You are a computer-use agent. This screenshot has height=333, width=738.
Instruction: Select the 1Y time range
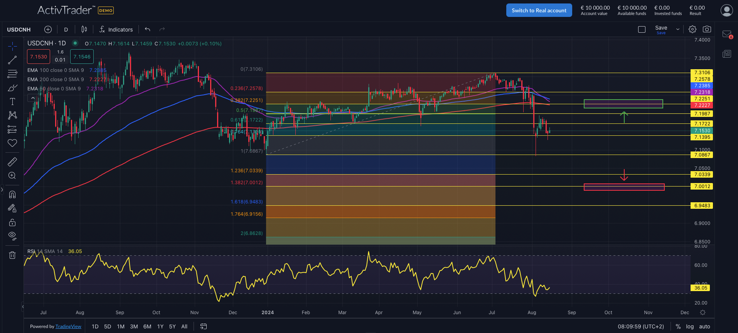pos(160,326)
